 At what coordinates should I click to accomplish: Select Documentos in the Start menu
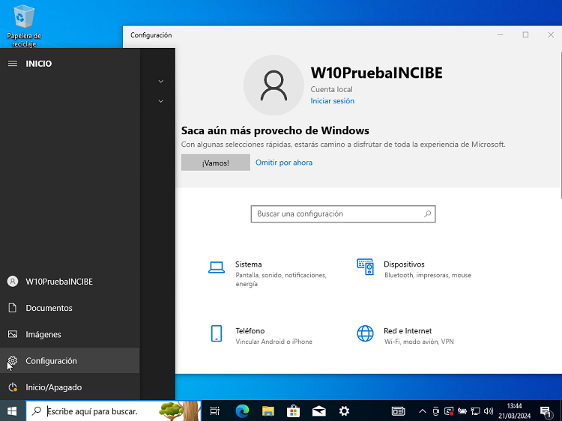[x=49, y=308]
